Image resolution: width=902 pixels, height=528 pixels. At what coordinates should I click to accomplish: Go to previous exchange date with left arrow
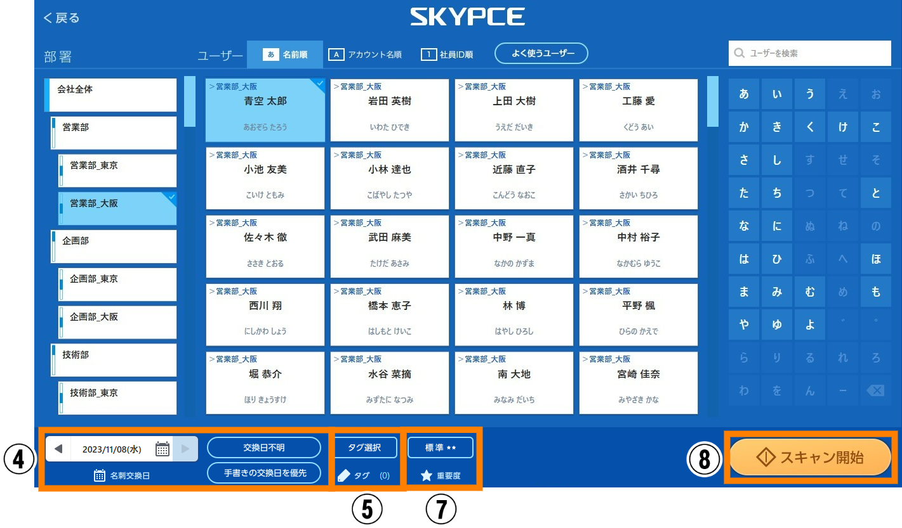58,449
